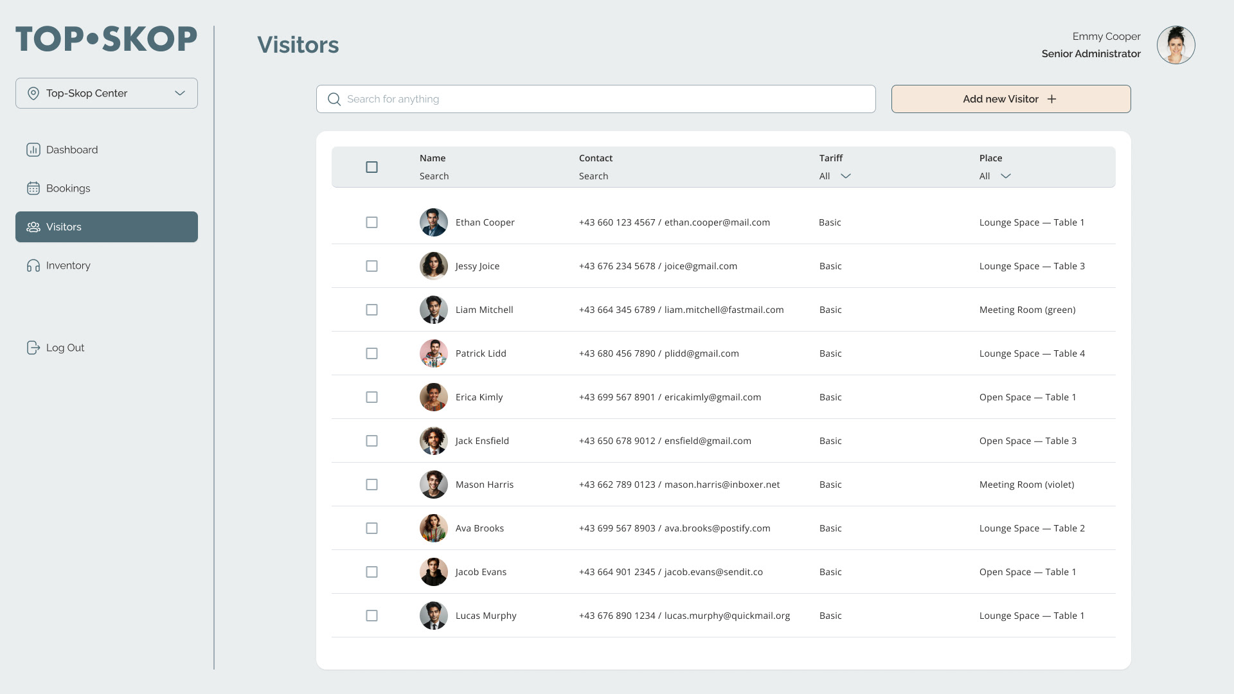This screenshot has width=1234, height=694.
Task: Click the location pin icon in center selector
Action: [33, 93]
